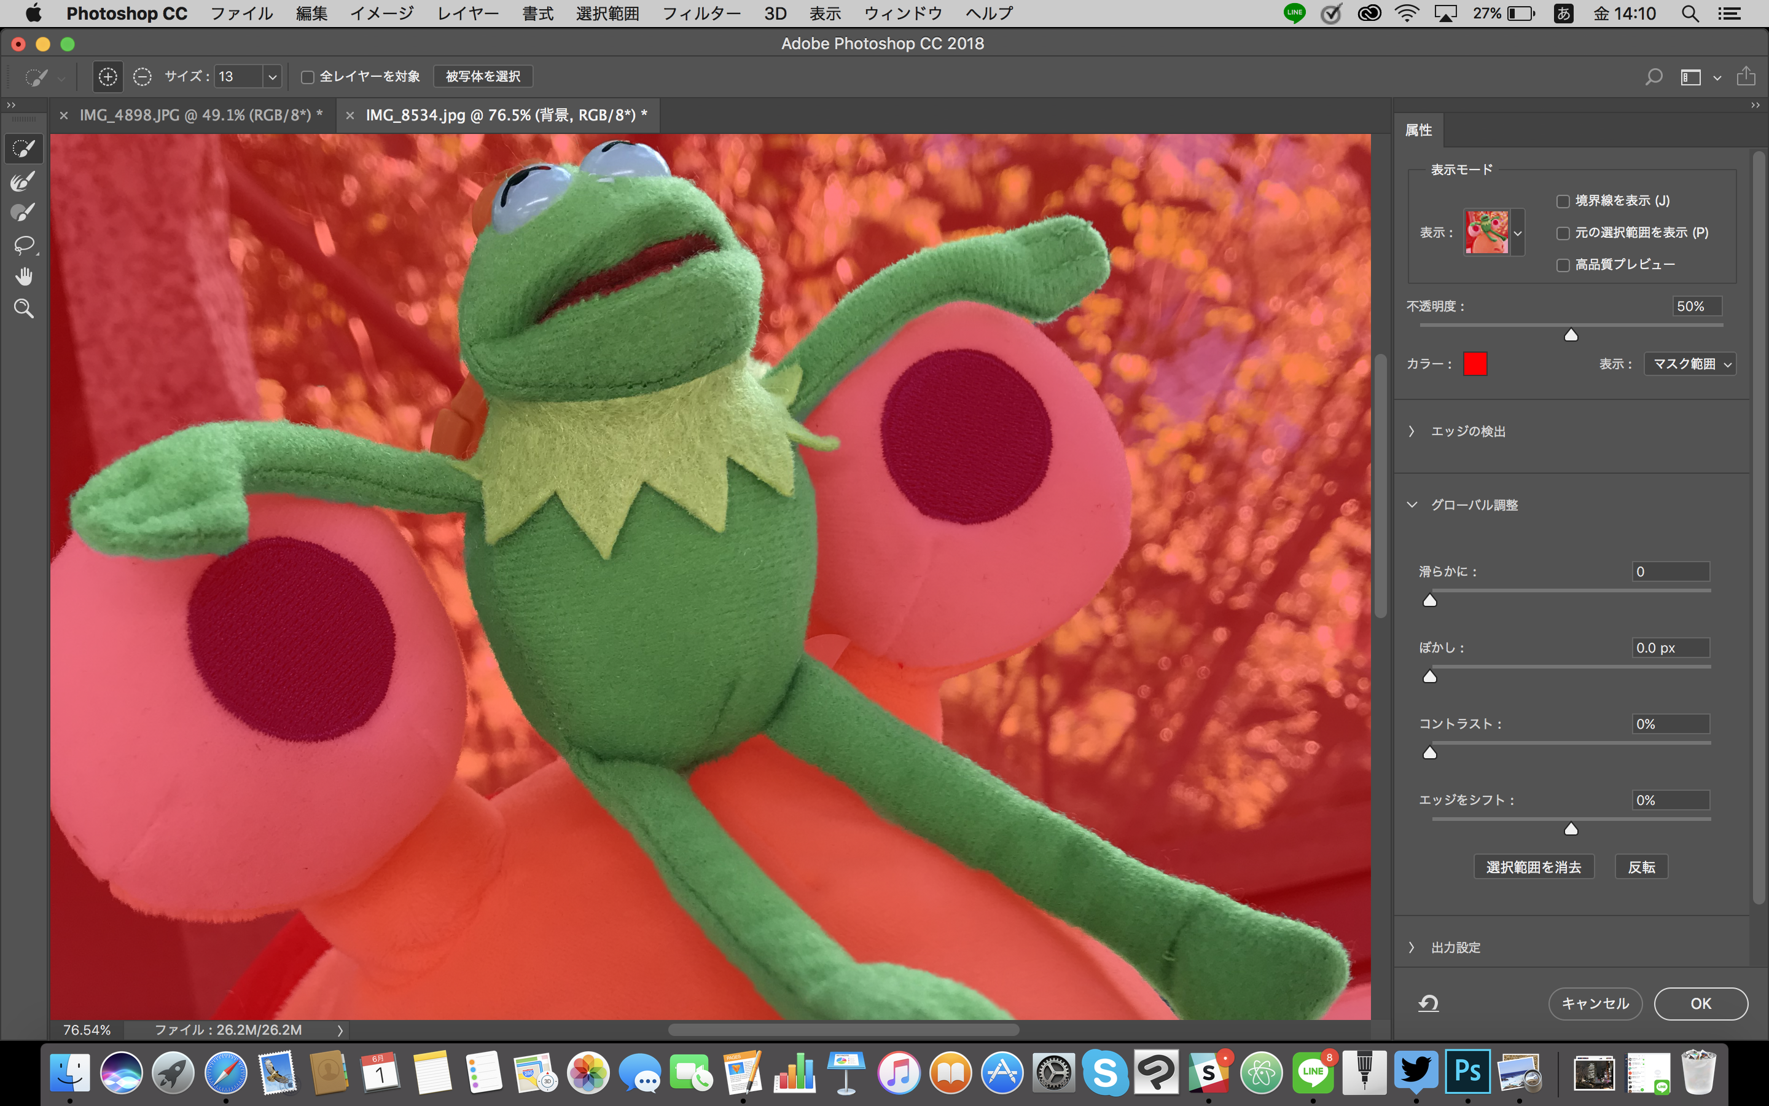Toggle 全レイヤーを対象 checkbox
1769x1106 pixels.
coord(308,77)
